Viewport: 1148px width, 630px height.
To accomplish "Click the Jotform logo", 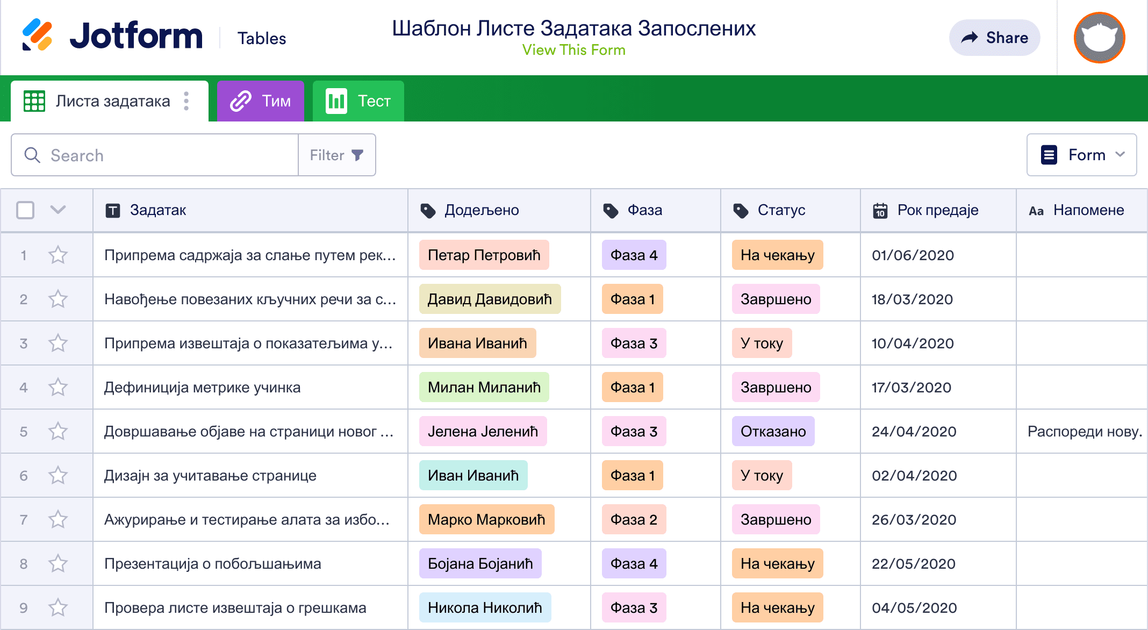I will [112, 36].
